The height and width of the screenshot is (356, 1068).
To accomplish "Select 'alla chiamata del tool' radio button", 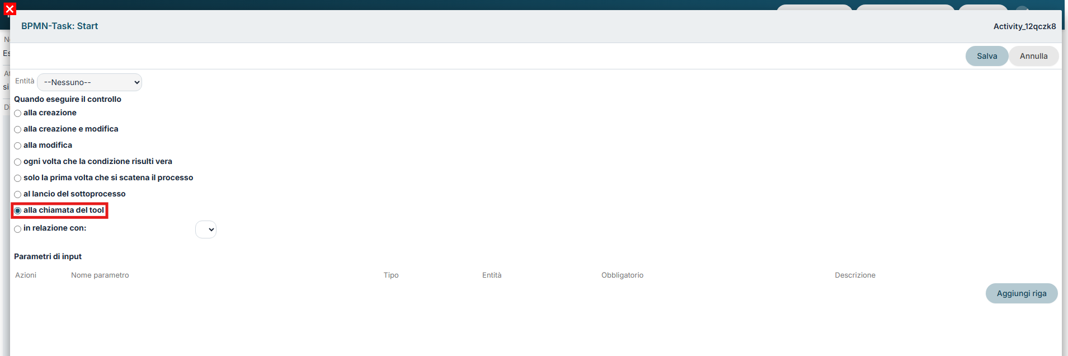I will click(18, 210).
